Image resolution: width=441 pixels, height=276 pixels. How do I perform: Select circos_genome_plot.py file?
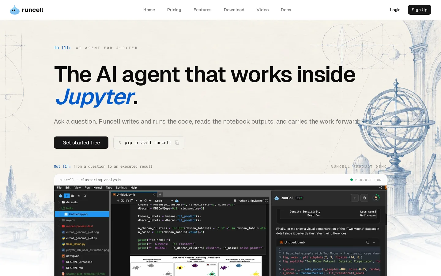(x=82, y=238)
